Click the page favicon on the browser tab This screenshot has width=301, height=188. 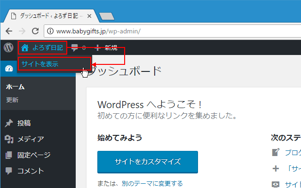pyautogui.click(x=14, y=16)
